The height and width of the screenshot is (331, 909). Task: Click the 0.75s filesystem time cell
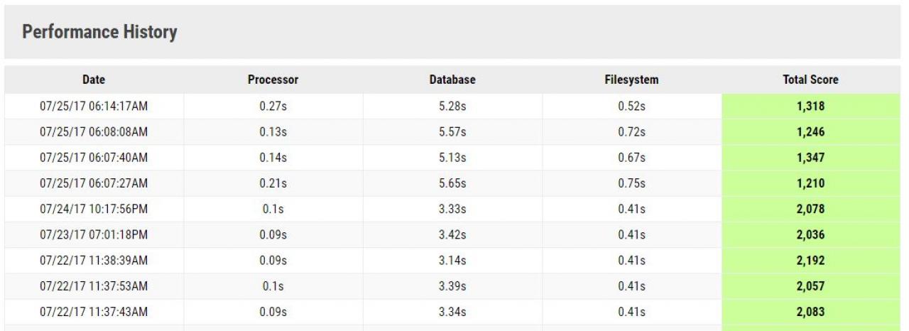(631, 183)
